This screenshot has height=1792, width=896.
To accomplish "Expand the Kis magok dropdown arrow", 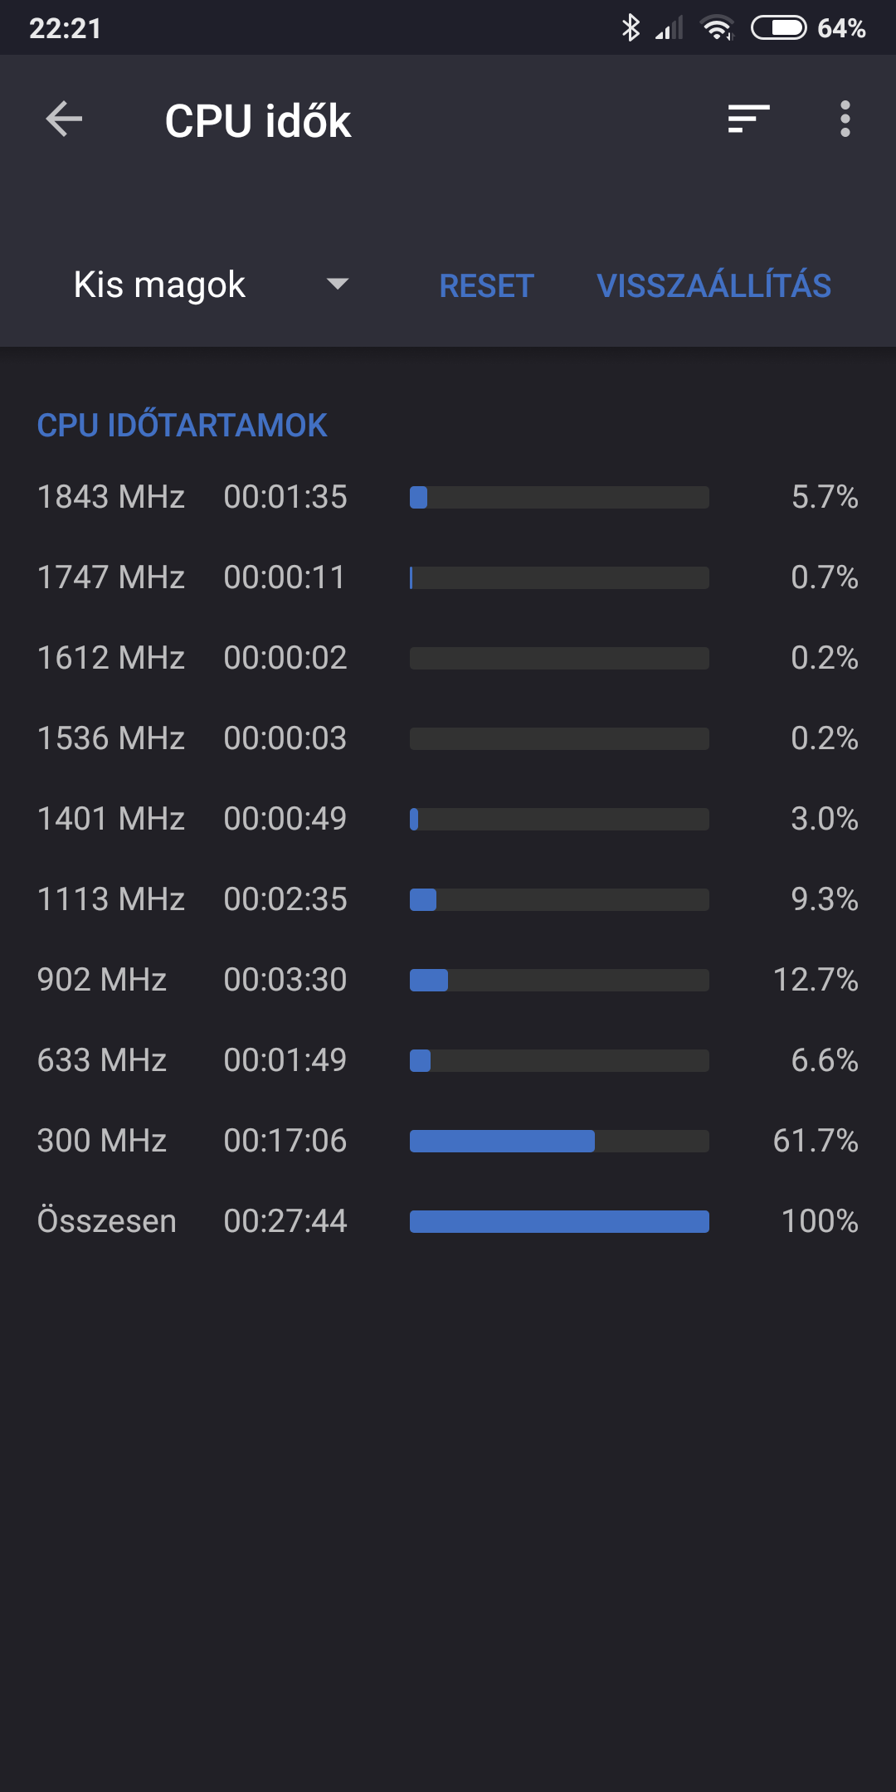I will tap(338, 285).
